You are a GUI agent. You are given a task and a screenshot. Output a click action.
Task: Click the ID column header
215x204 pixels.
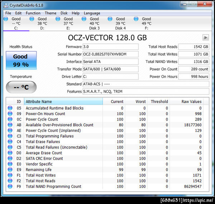coord(19,101)
